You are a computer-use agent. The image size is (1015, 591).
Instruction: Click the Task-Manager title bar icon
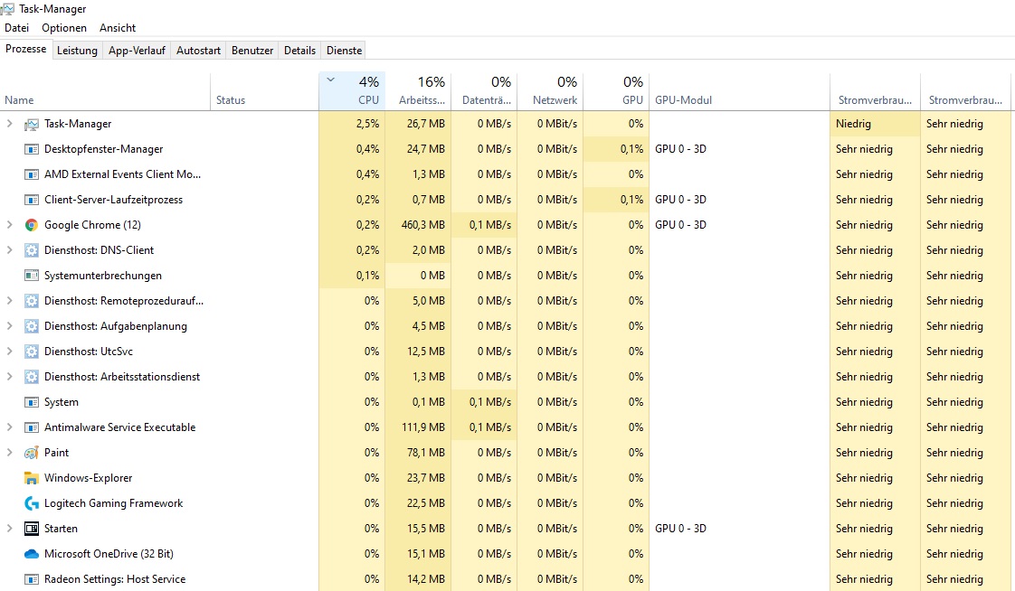pyautogui.click(x=7, y=8)
